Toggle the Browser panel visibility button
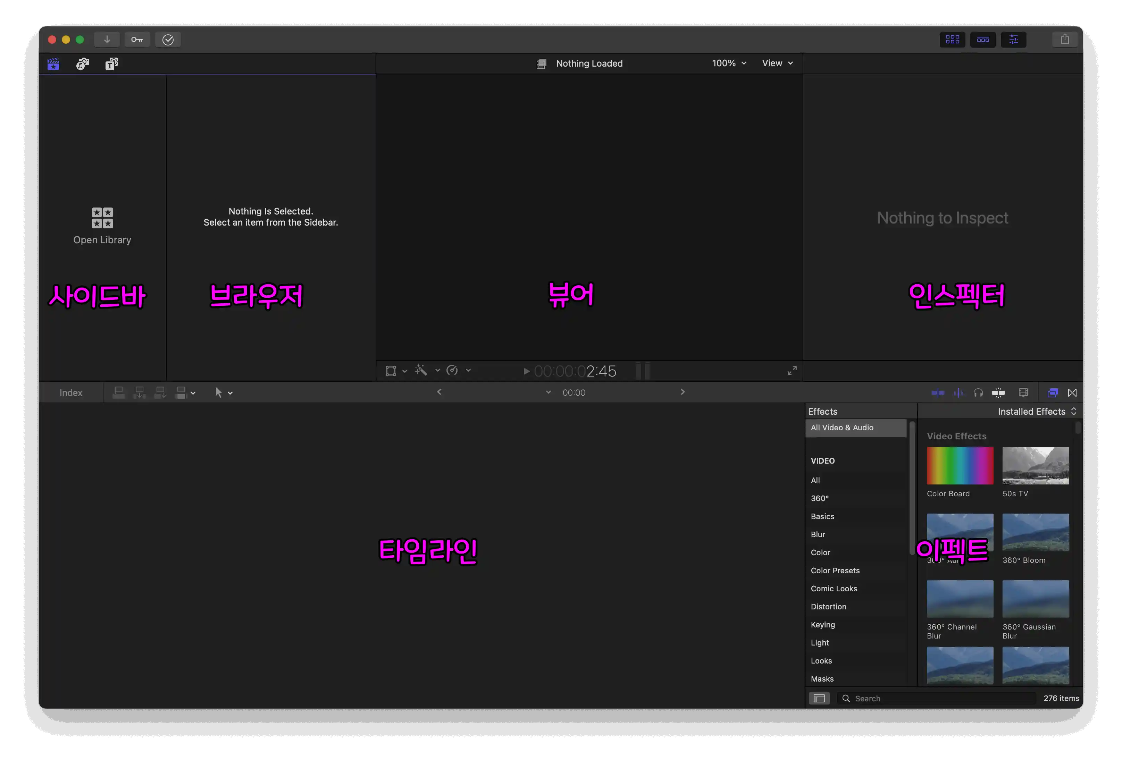This screenshot has height=760, width=1122. [x=952, y=40]
